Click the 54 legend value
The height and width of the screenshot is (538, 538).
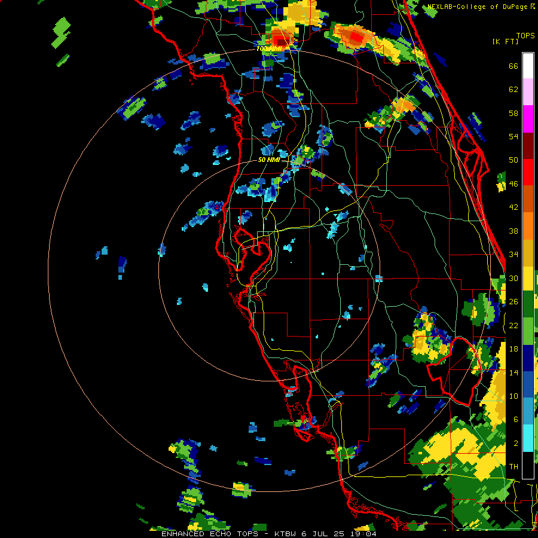513,136
